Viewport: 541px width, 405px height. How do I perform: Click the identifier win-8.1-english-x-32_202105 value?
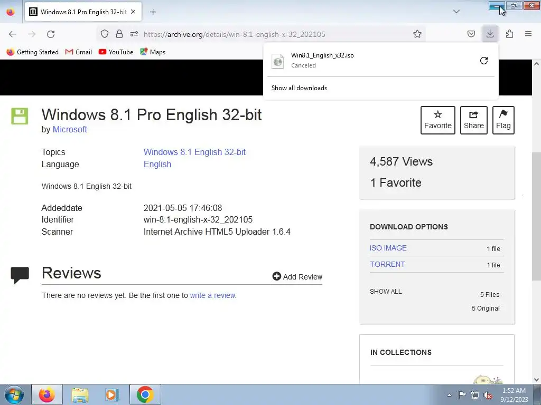(198, 220)
